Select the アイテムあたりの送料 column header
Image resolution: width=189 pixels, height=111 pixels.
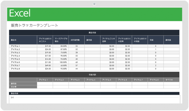coord(124,40)
